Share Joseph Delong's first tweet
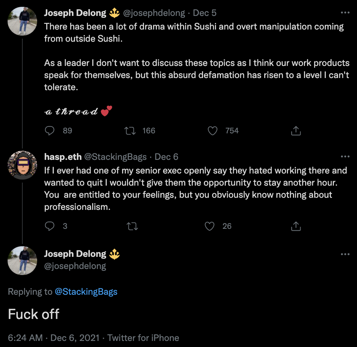 click(296, 131)
